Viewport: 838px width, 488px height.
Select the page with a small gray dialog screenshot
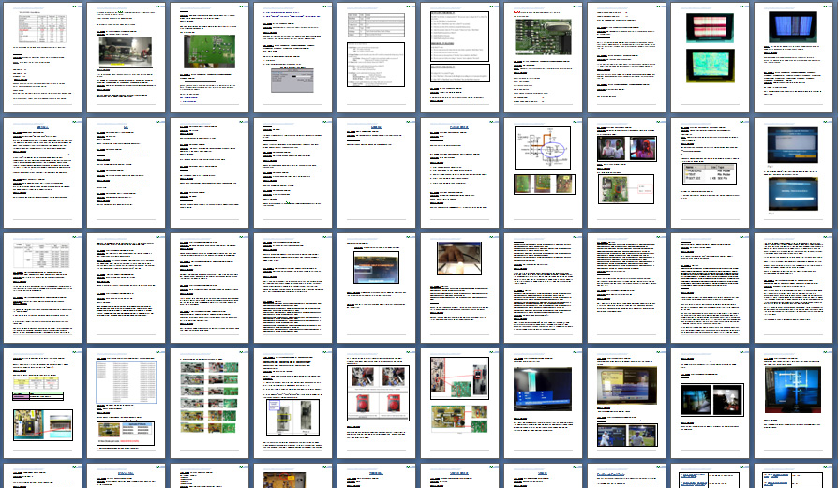click(292, 58)
